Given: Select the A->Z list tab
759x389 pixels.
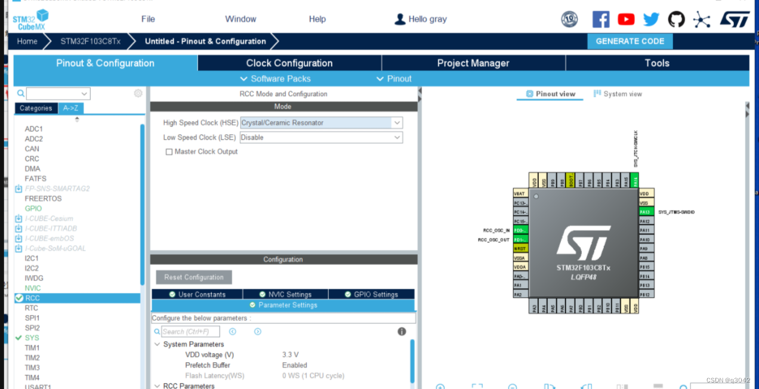Looking at the screenshot, I should point(70,108).
